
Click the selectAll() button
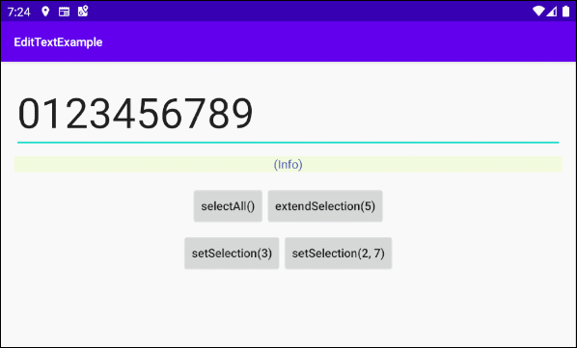pos(228,205)
